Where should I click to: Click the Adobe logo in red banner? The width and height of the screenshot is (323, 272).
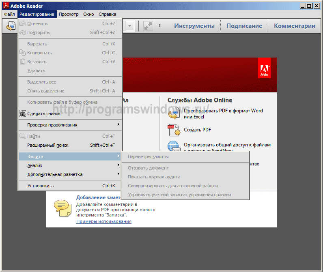pyautogui.click(x=264, y=68)
